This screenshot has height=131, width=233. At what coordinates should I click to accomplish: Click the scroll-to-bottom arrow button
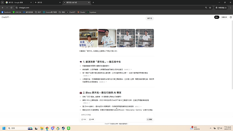pyautogui.click(x=116, y=108)
